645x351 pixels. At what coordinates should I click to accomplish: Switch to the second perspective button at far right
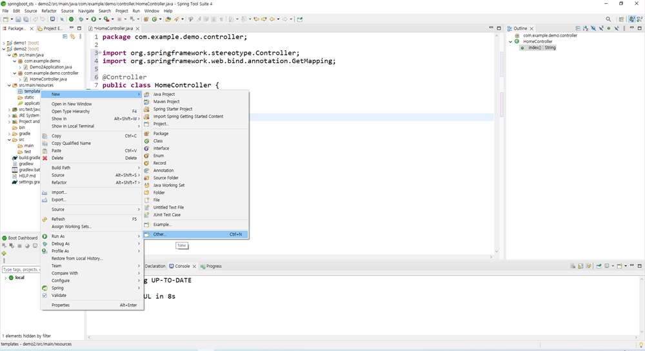click(640, 19)
